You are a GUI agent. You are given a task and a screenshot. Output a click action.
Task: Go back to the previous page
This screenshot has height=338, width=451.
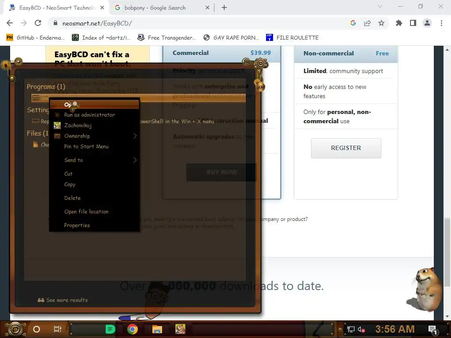pos(10,23)
